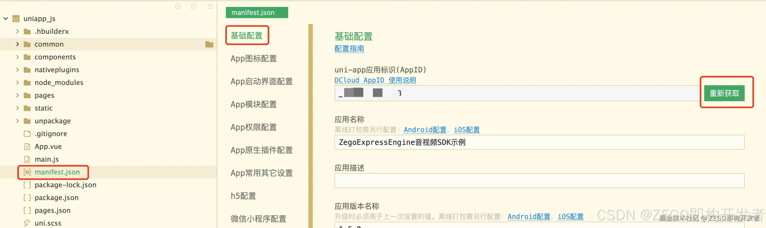Select manifest.json in the file tree

point(57,172)
